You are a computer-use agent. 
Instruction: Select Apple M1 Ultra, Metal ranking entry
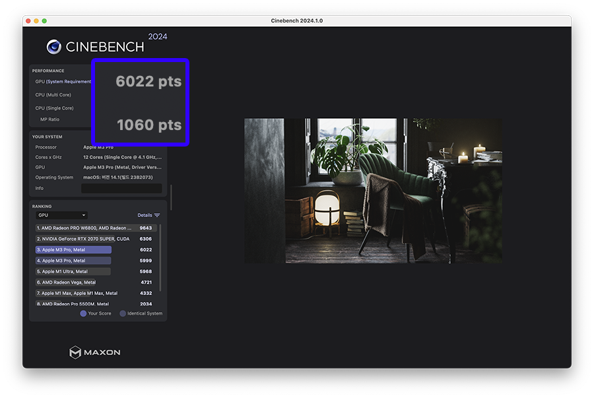pyautogui.click(x=96, y=271)
